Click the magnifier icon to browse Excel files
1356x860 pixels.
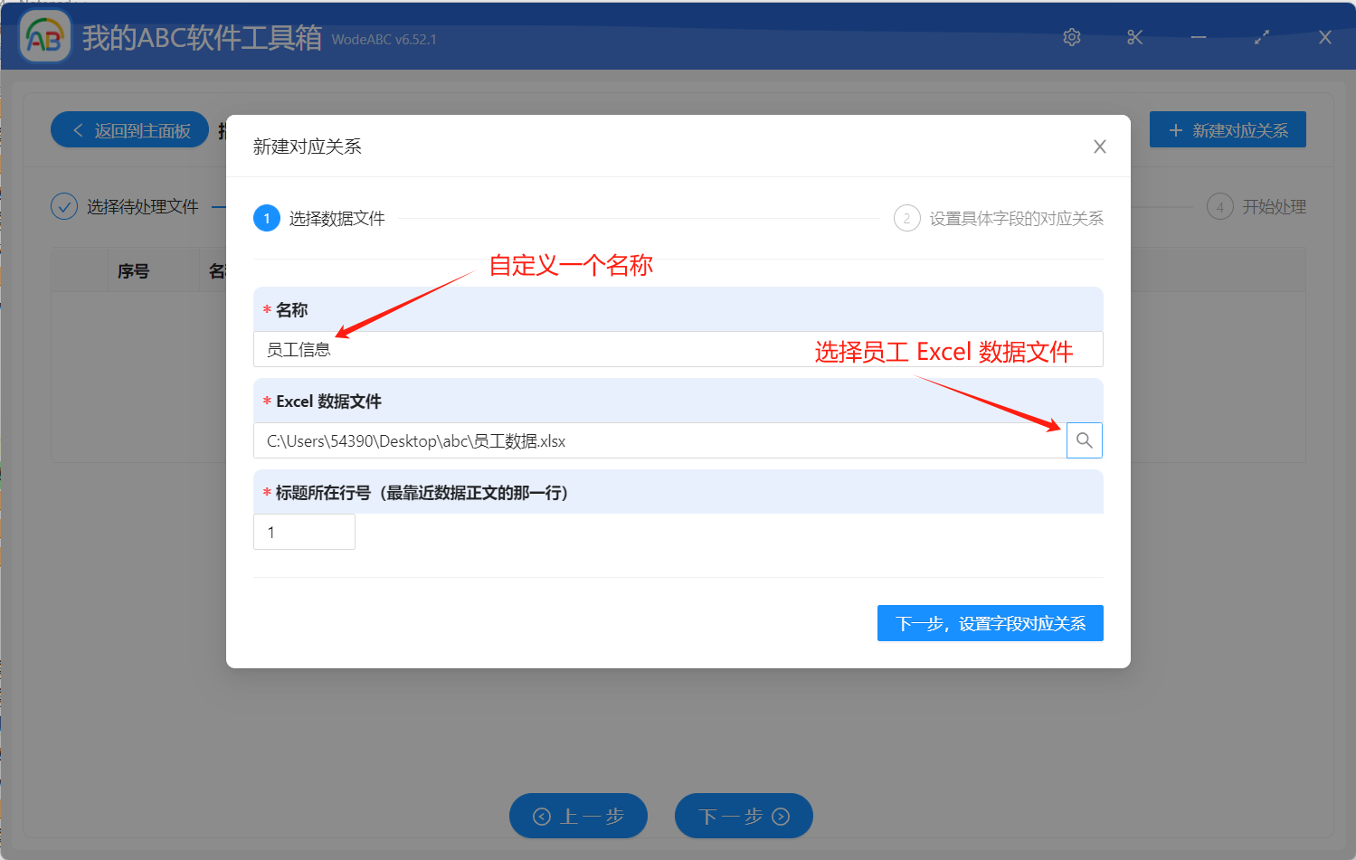coord(1084,440)
